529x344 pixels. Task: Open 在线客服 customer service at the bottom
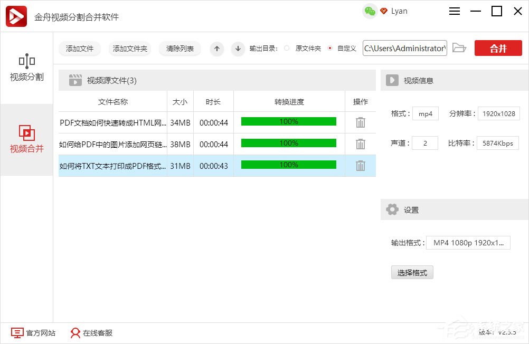(x=91, y=333)
